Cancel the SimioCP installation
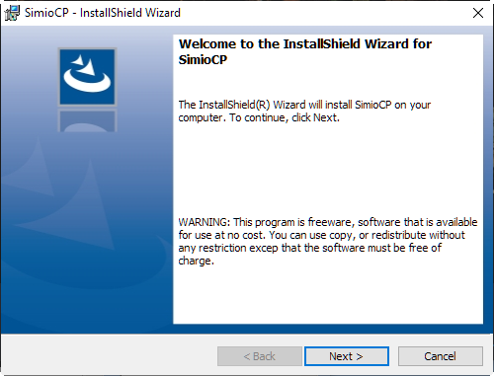This screenshot has width=494, height=376. point(441,356)
